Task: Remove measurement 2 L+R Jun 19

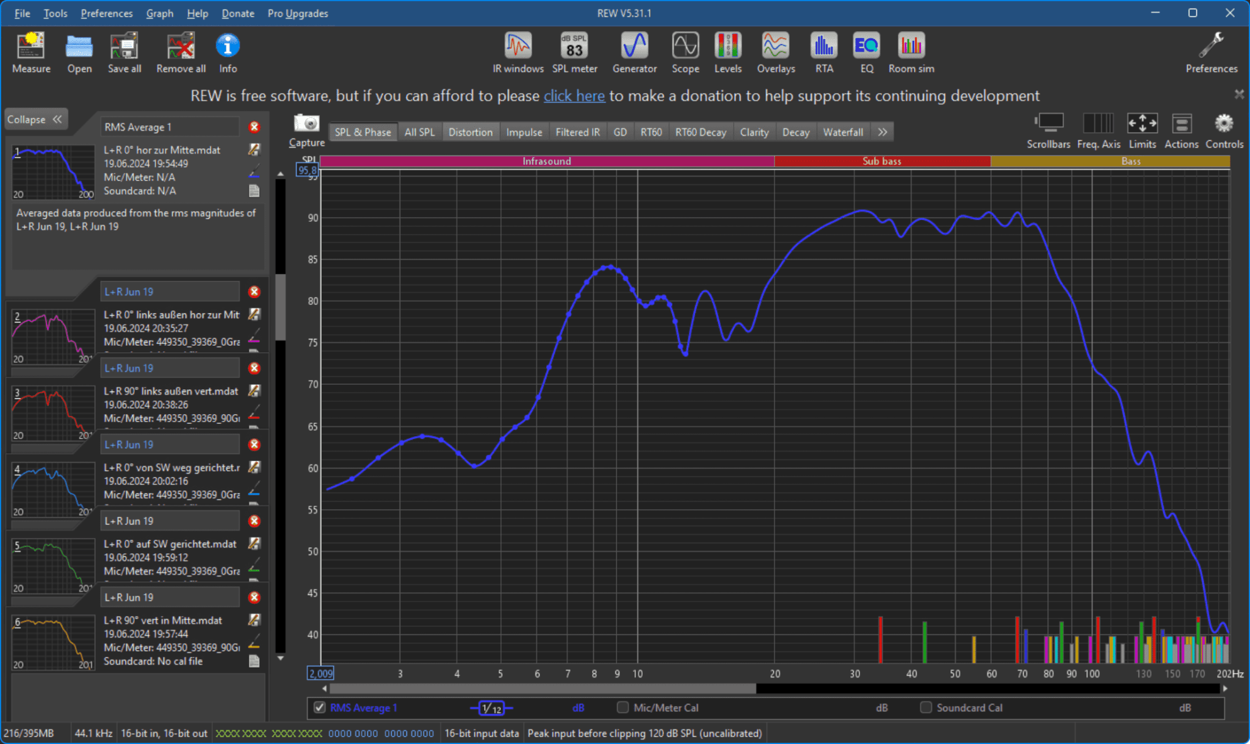Action: (x=255, y=292)
